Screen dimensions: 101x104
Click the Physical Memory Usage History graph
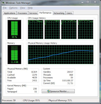pos(61,55)
